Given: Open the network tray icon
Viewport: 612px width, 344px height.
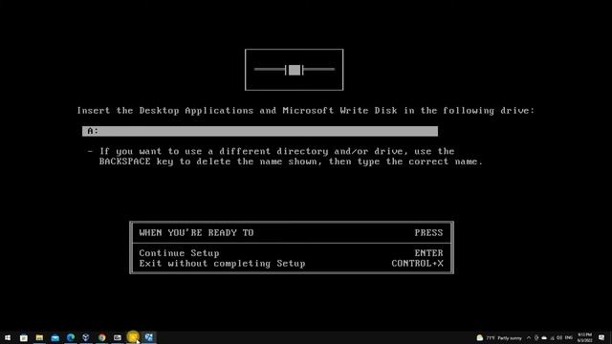Looking at the screenshot, I should click(x=552, y=337).
